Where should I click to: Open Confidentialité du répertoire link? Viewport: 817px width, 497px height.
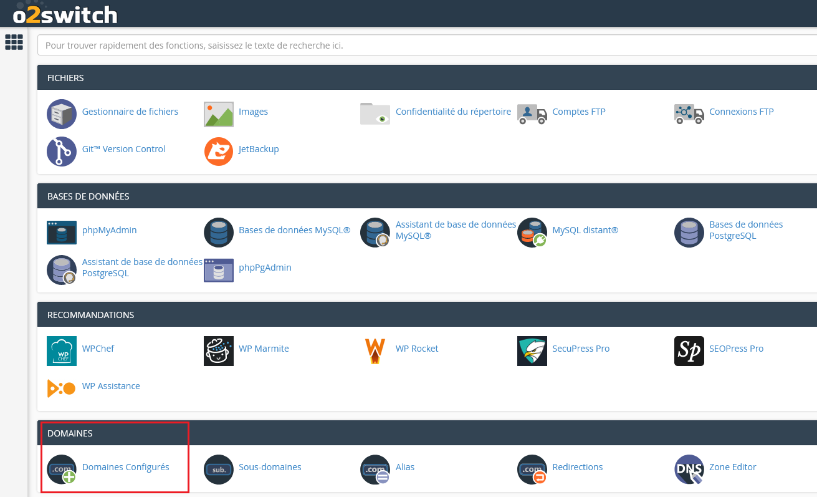pyautogui.click(x=453, y=112)
